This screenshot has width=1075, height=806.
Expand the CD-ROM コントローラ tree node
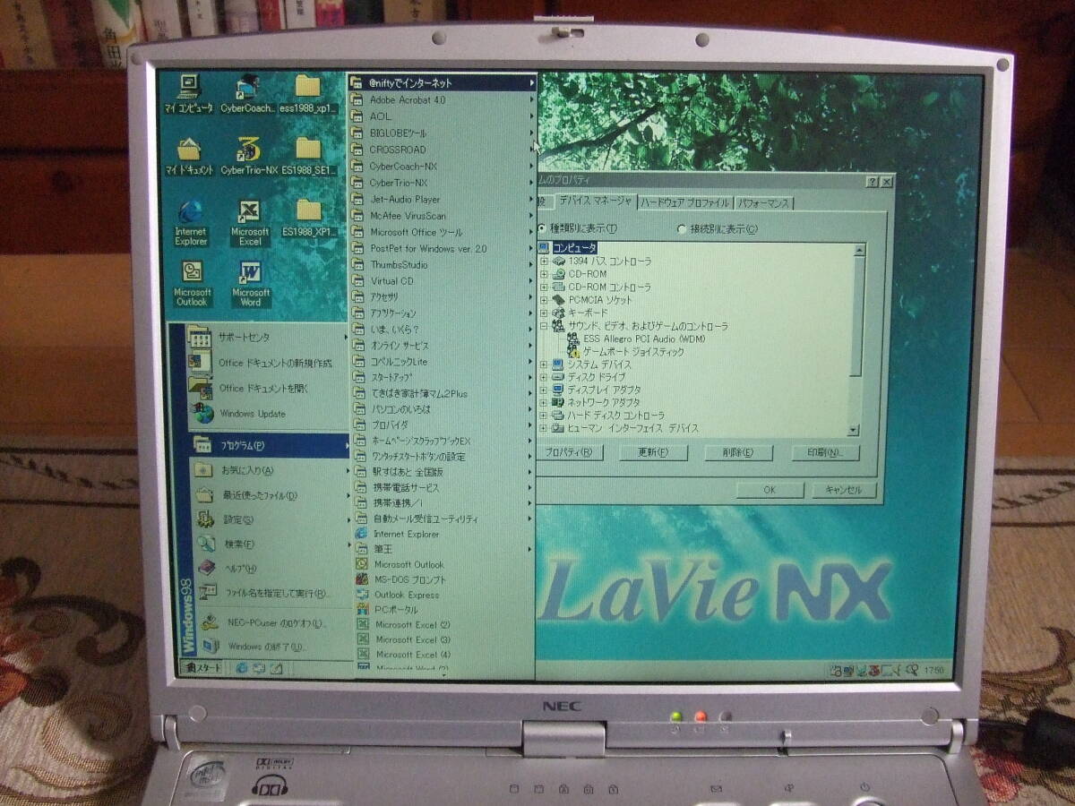point(544,287)
